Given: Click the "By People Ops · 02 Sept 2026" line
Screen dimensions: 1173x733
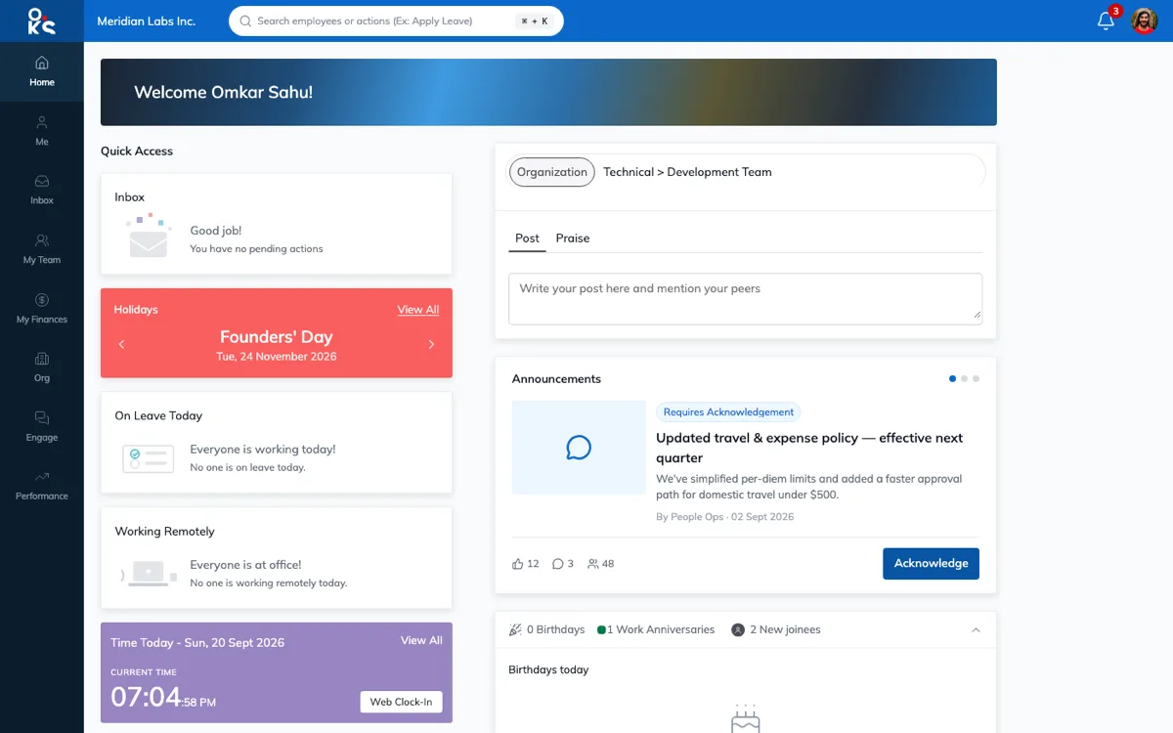Looking at the screenshot, I should [x=725, y=516].
